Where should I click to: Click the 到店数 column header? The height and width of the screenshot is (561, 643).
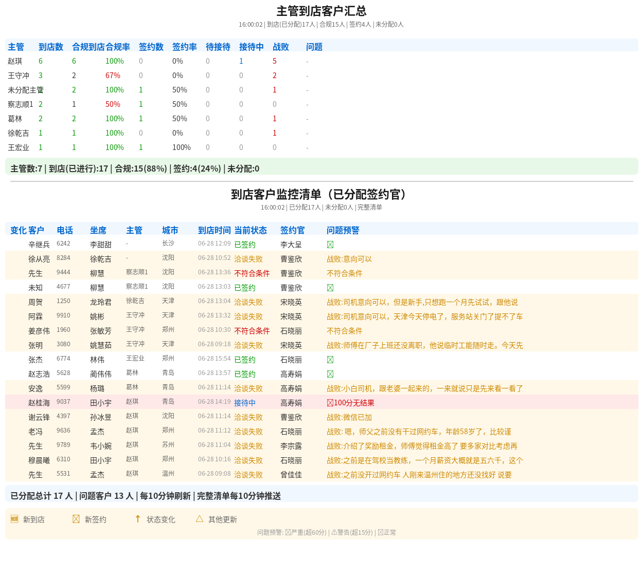(51, 47)
